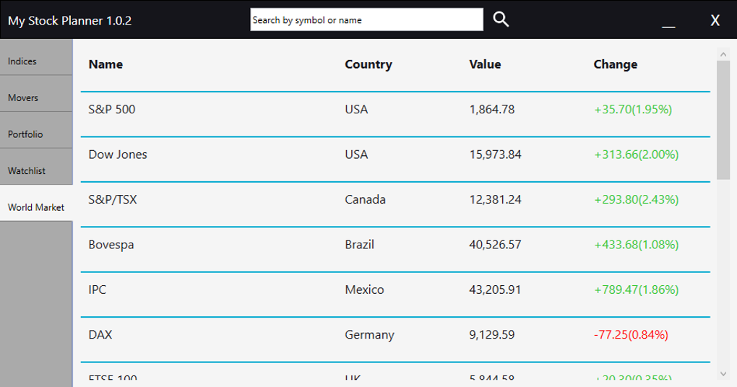The image size is (737, 387).
Task: Click the value 15,973.84
Action: 496,155
